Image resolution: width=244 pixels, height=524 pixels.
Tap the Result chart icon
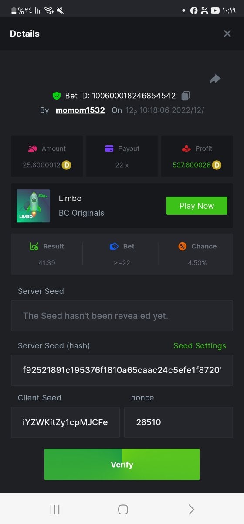pos(34,246)
